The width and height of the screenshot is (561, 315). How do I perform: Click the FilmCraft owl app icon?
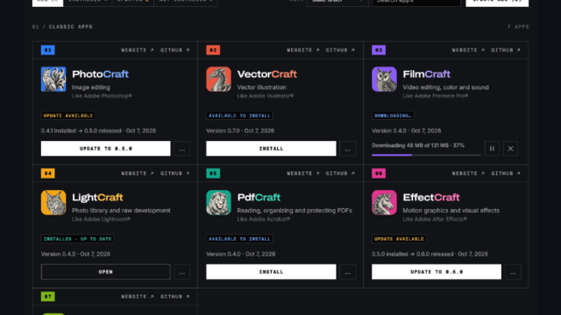tap(384, 79)
